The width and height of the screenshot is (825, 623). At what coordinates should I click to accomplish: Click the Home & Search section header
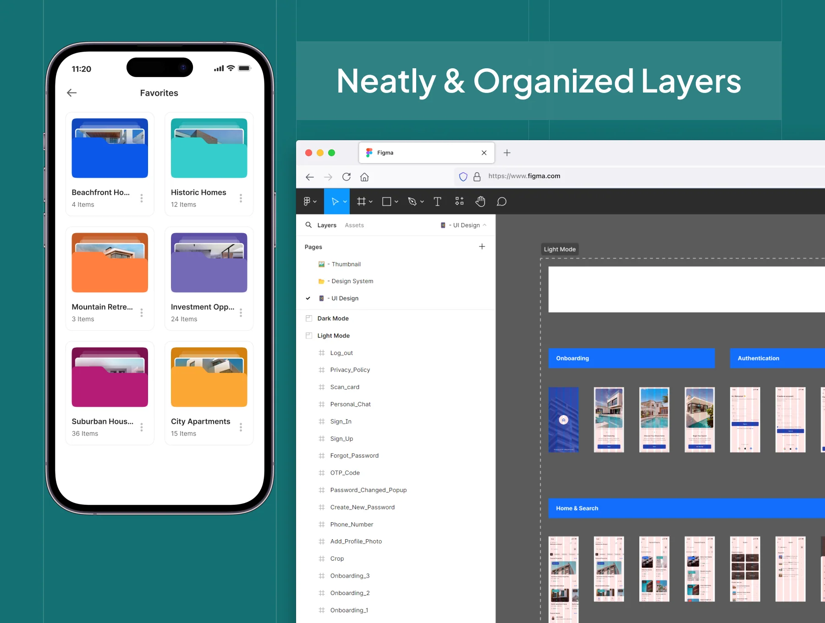click(x=687, y=508)
